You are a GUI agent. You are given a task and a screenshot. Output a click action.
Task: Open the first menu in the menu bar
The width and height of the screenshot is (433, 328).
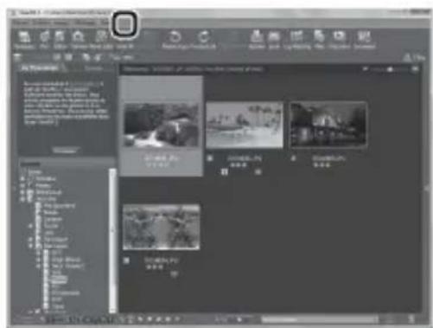click(x=21, y=23)
